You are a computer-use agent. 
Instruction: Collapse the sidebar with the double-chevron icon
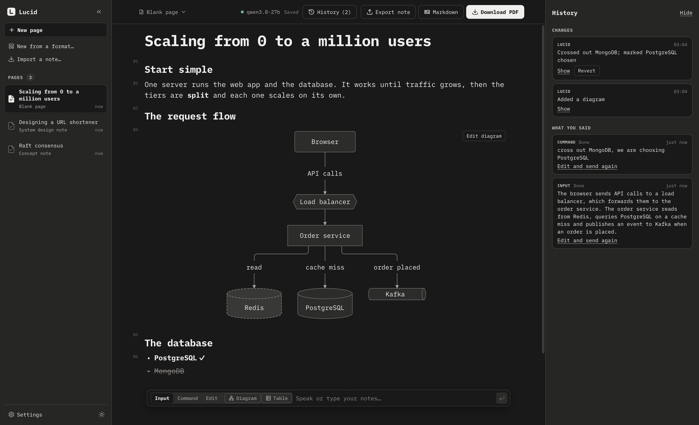99,12
